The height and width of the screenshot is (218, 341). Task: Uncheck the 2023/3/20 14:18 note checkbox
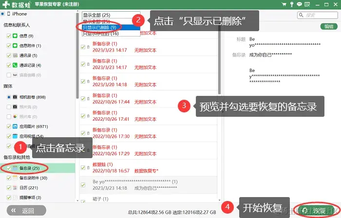tap(83, 81)
